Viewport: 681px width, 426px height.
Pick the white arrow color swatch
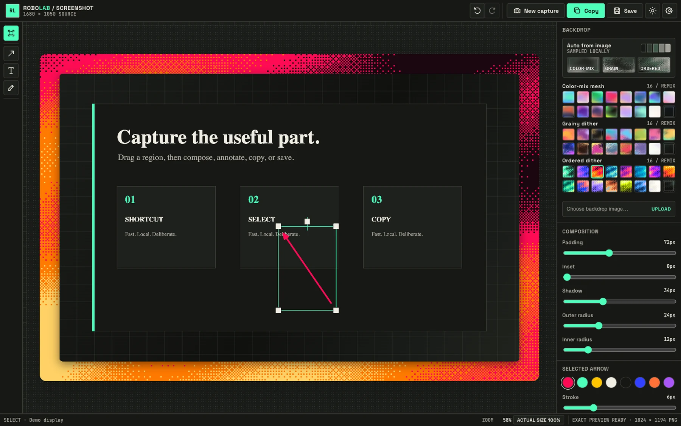(611, 382)
